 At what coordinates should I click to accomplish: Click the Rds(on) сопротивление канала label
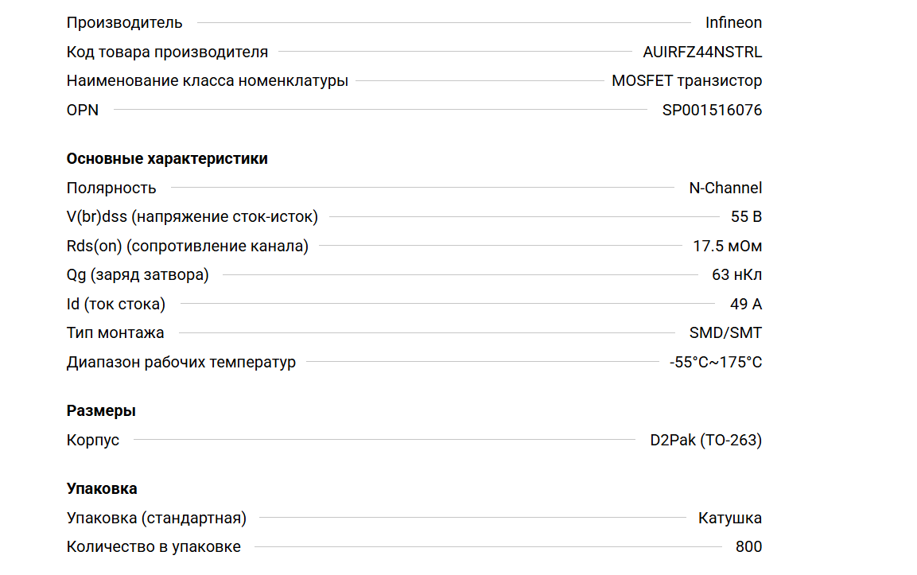pos(187,247)
